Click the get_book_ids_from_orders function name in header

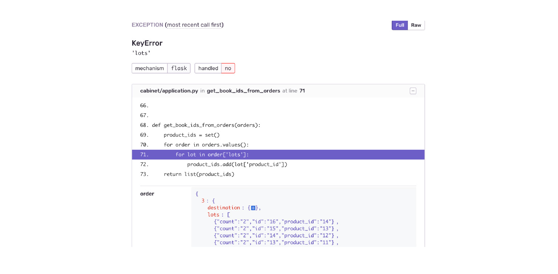tap(243, 91)
